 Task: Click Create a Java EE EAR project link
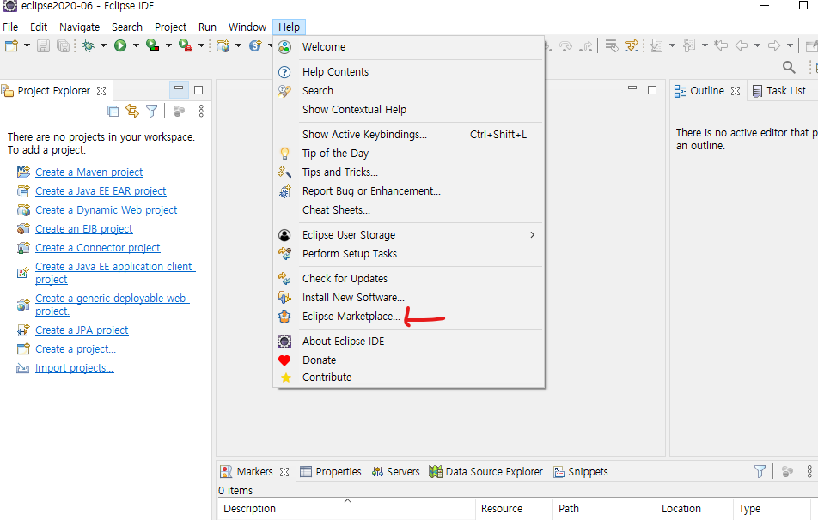tap(101, 191)
